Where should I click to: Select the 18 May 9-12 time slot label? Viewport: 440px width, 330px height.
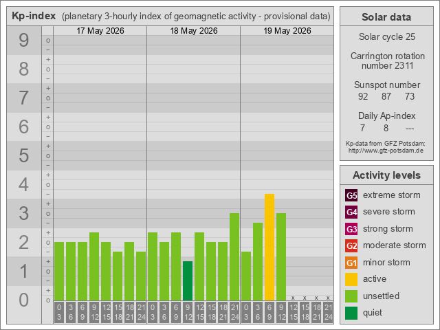pos(188,312)
